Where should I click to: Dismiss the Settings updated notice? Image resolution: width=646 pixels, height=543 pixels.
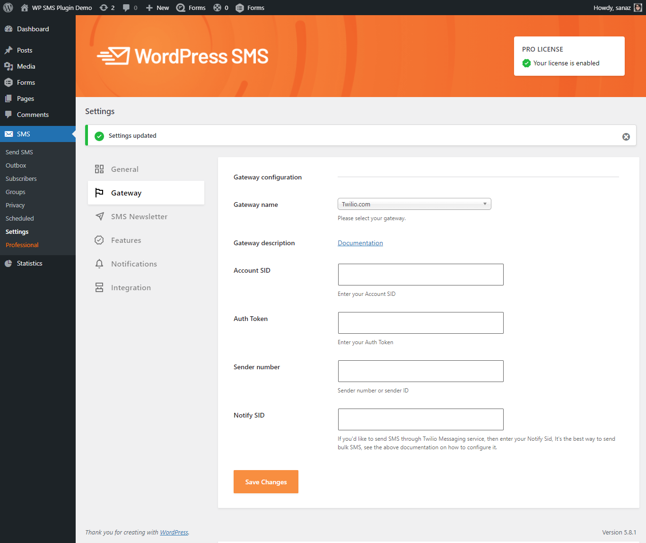click(x=626, y=137)
